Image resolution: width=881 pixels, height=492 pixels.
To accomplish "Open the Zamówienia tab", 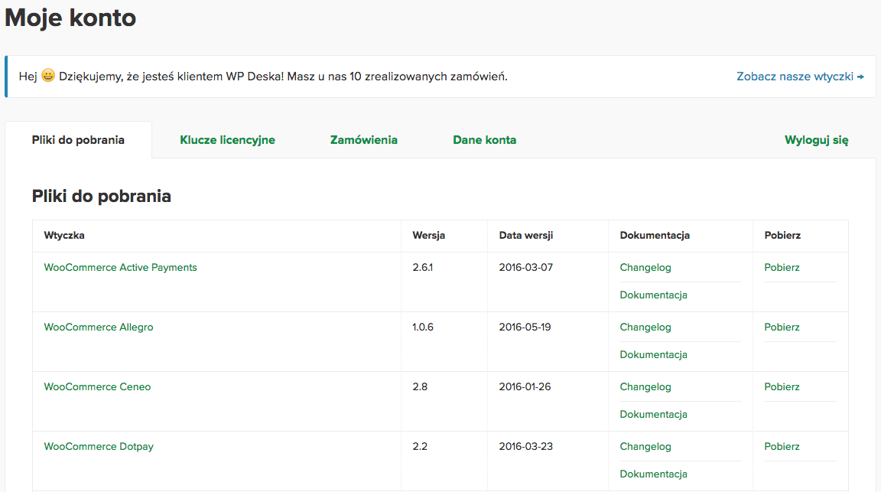I will (363, 140).
